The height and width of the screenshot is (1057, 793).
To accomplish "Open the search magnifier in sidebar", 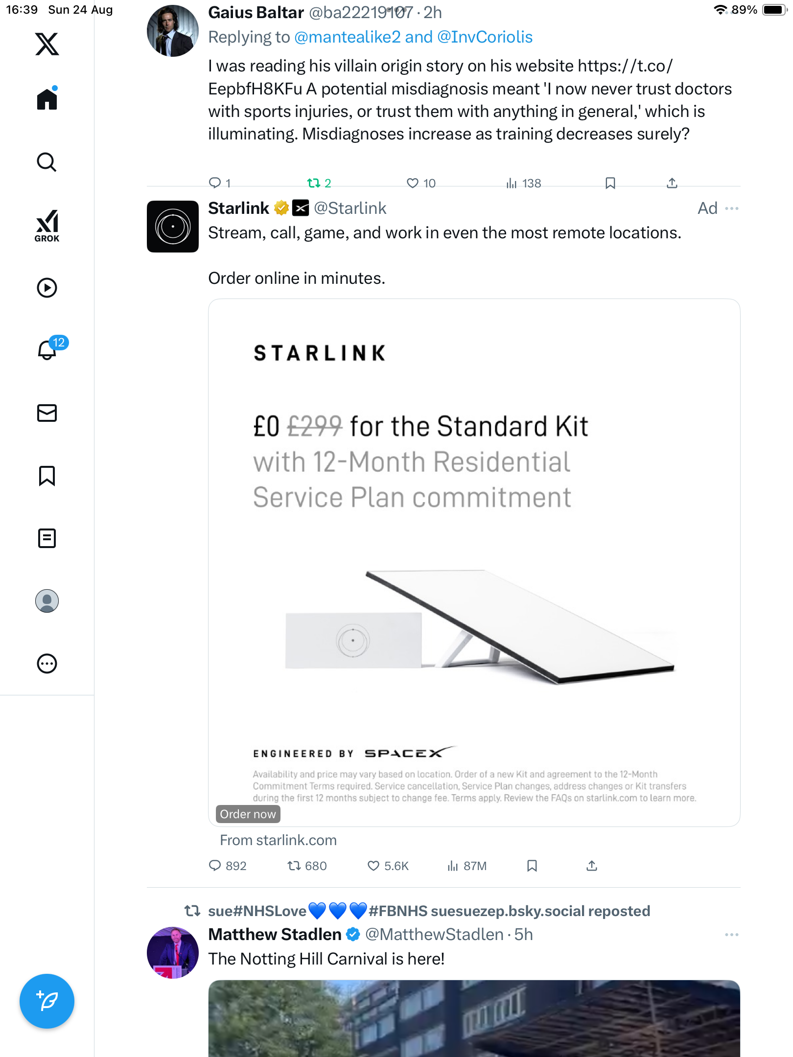I will click(47, 162).
